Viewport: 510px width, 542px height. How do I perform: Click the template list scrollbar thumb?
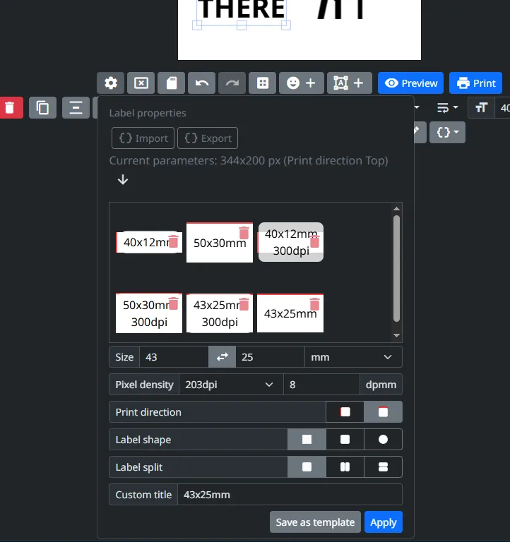pyautogui.click(x=396, y=269)
